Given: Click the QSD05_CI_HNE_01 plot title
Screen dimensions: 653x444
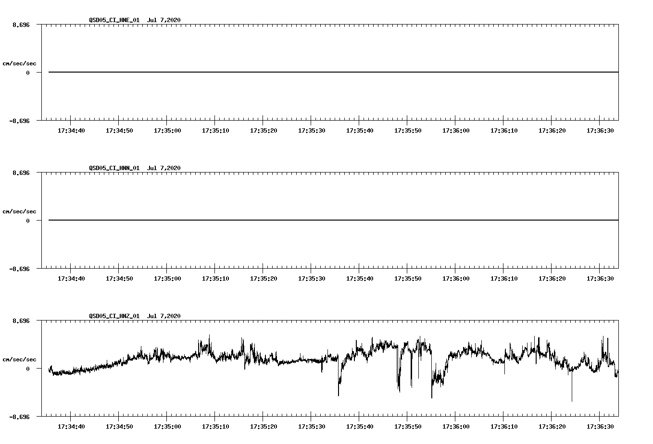Looking at the screenshot, I should [x=135, y=20].
